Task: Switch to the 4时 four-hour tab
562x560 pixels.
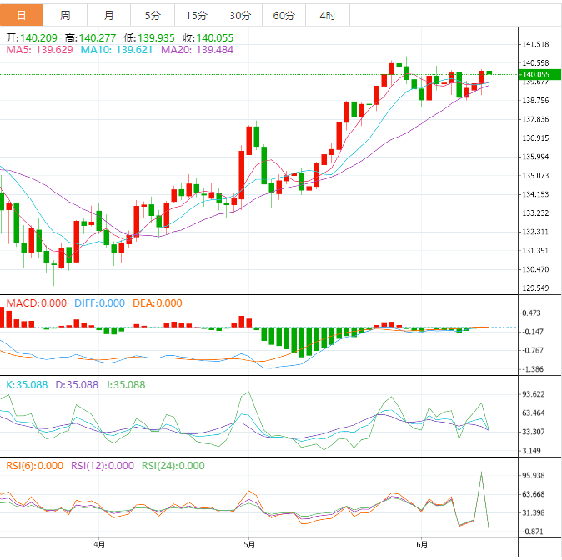Action: click(x=327, y=15)
